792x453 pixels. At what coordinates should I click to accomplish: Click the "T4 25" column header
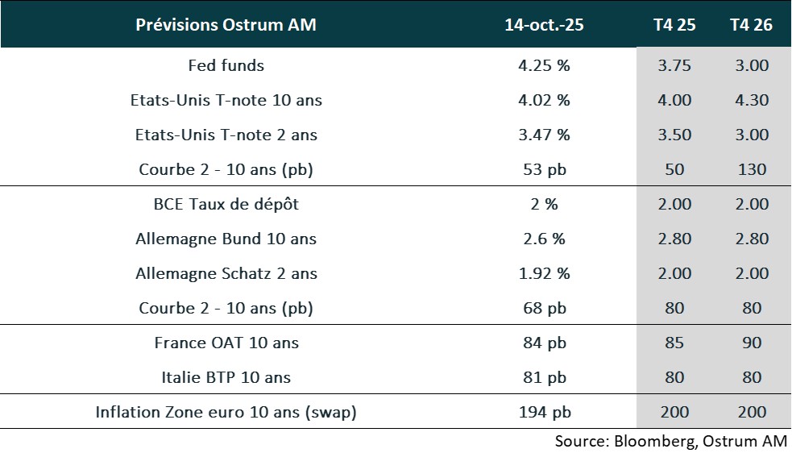coord(674,25)
